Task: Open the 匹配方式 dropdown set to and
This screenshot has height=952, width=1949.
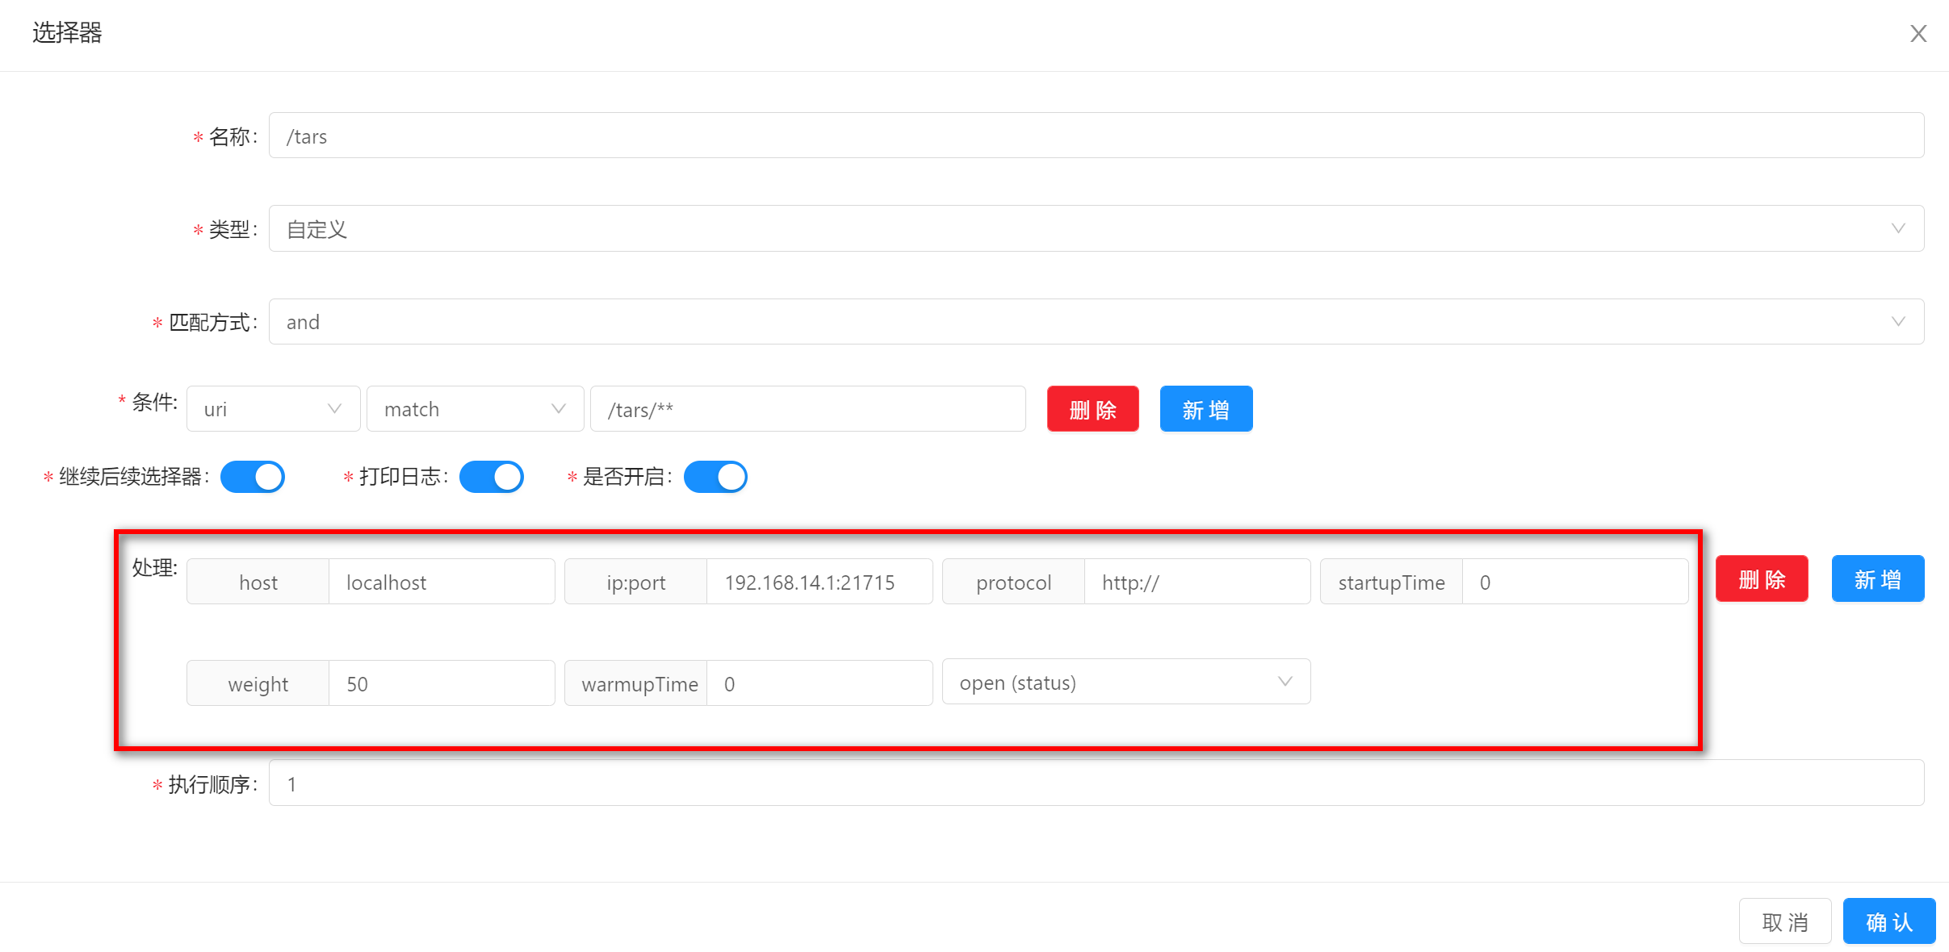Action: pos(1096,322)
